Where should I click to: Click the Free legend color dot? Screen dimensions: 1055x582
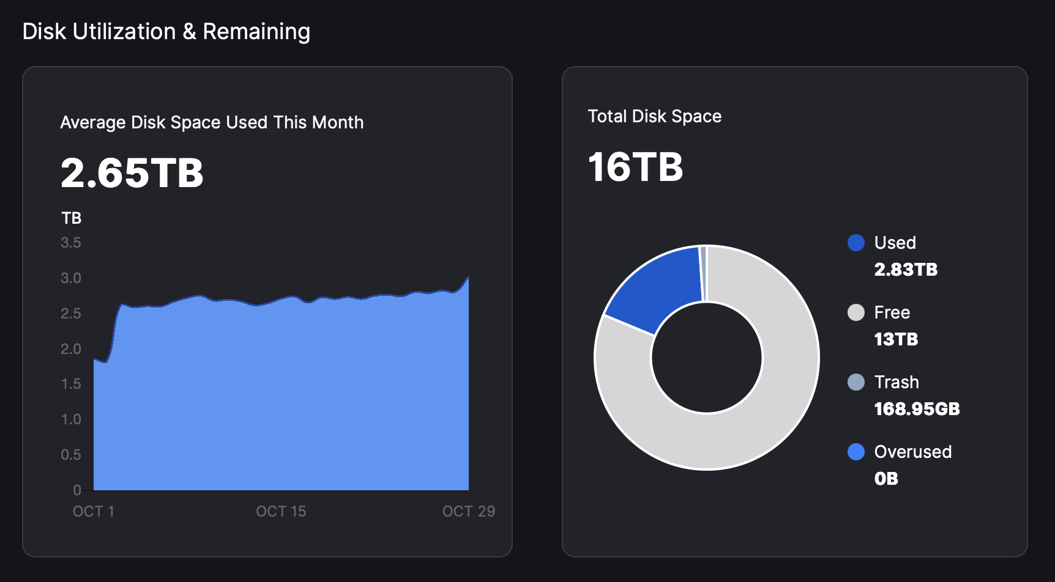point(856,312)
